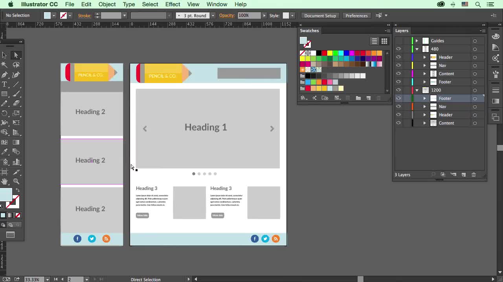Click the Preferences button in the control bar
Screen dimensions: 503x282
click(x=356, y=16)
